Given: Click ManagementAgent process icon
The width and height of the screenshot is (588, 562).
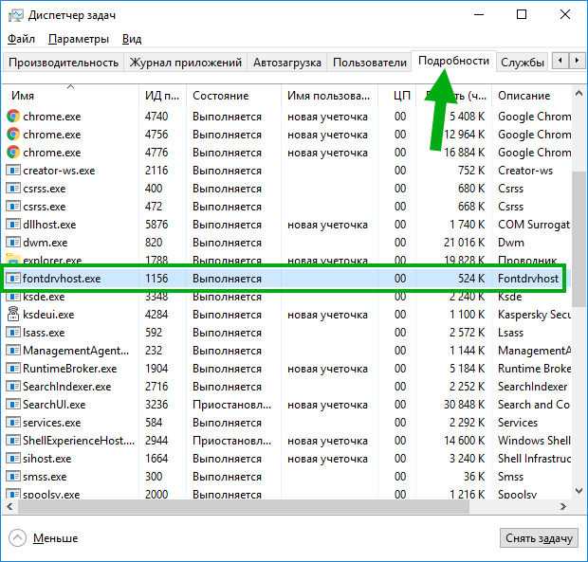Looking at the screenshot, I should click(x=13, y=351).
